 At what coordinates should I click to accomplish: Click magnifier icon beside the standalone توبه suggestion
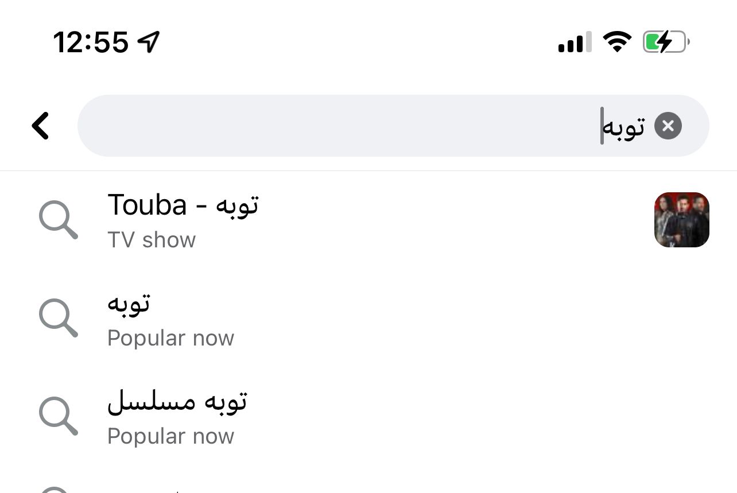click(x=58, y=318)
